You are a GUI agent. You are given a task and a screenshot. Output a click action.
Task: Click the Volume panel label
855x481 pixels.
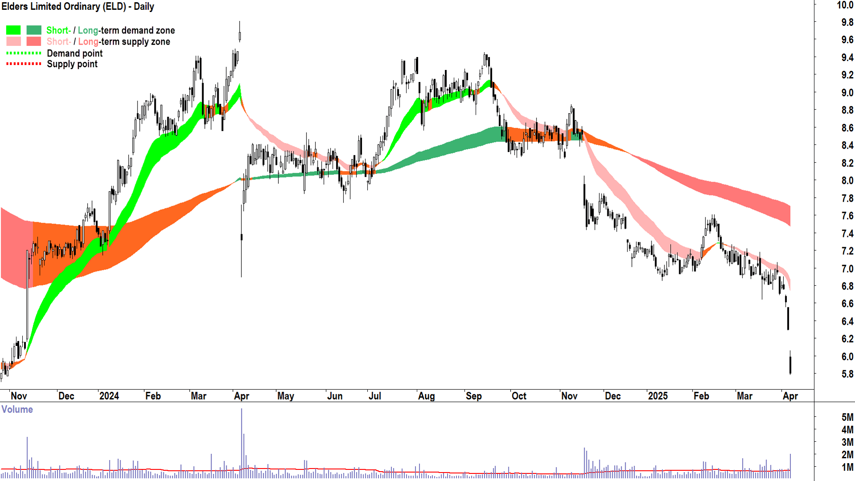click(17, 409)
